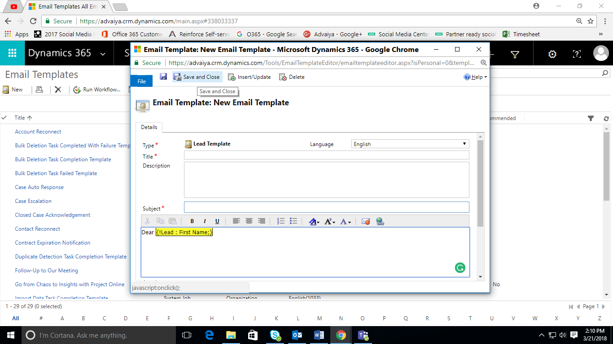Viewport: 613px width, 344px height.
Task: Filter list by All in alphabet bar
Action: click(16, 318)
